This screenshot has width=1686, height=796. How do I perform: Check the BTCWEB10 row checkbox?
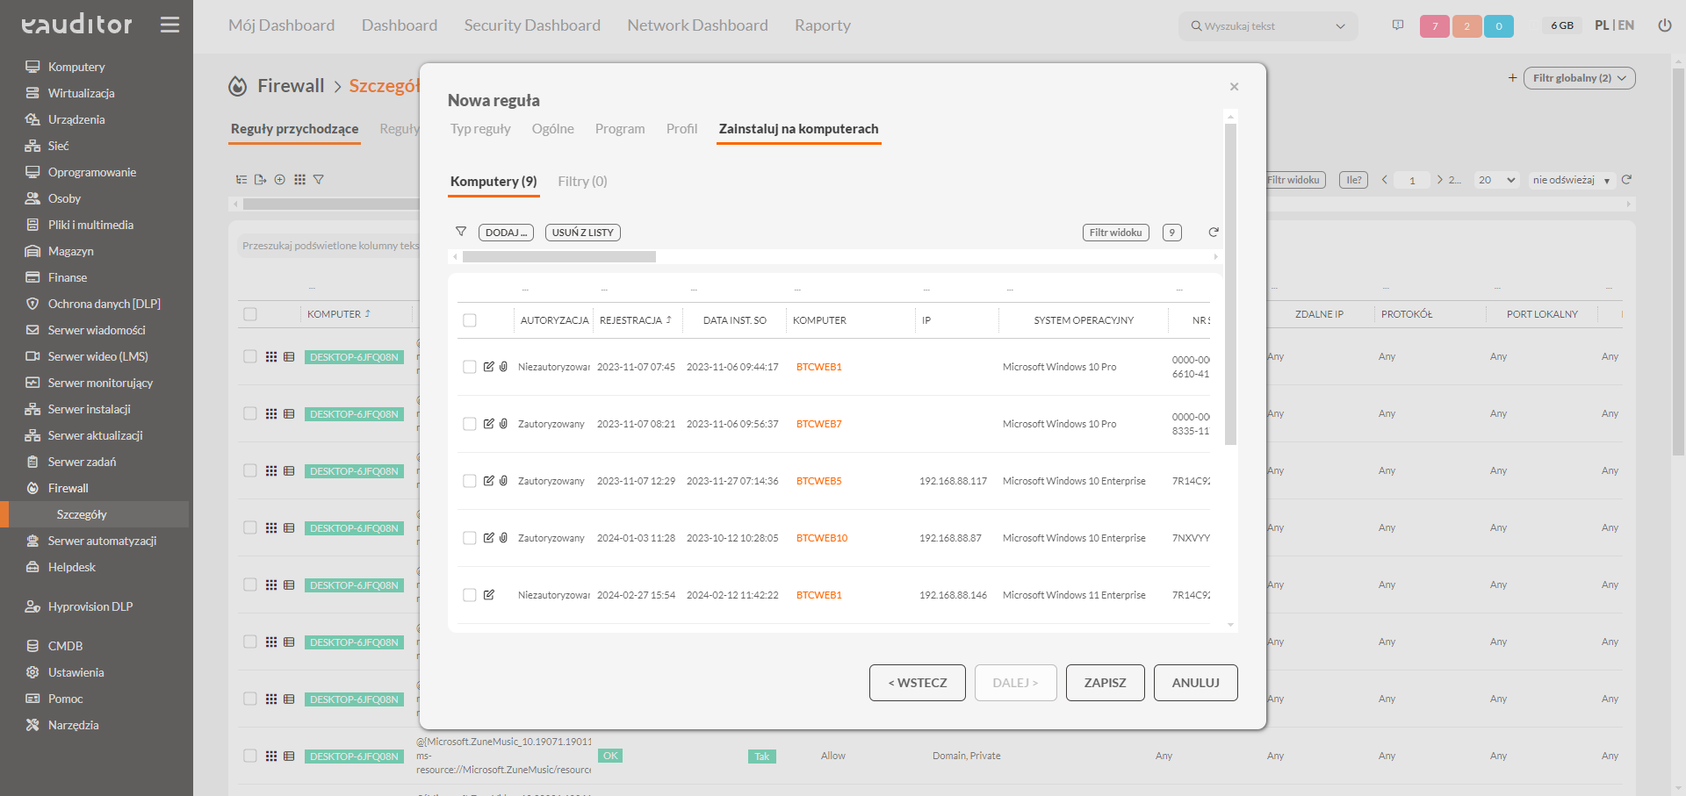[470, 538]
